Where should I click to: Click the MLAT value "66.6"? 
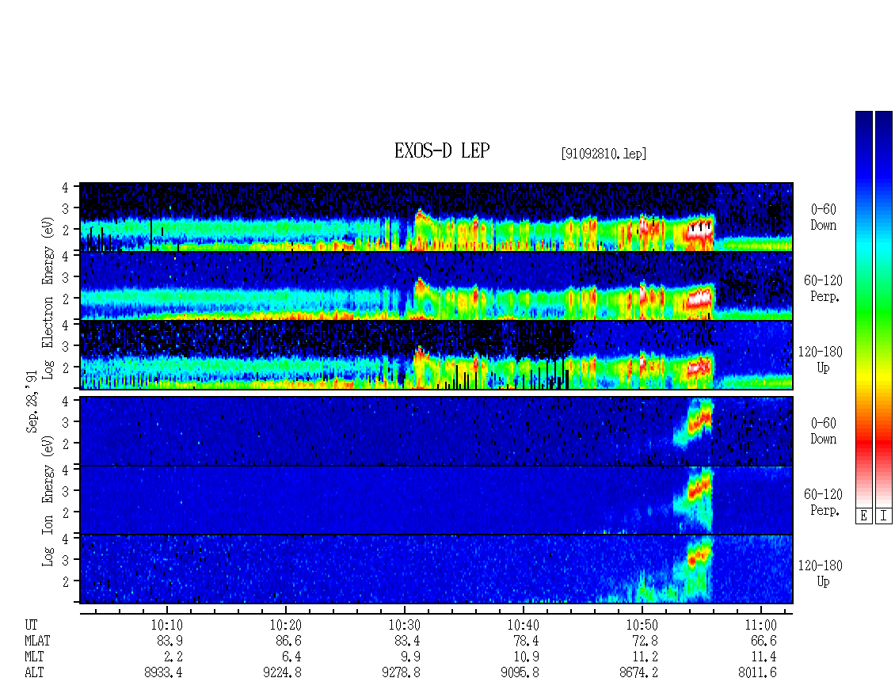coord(764,641)
